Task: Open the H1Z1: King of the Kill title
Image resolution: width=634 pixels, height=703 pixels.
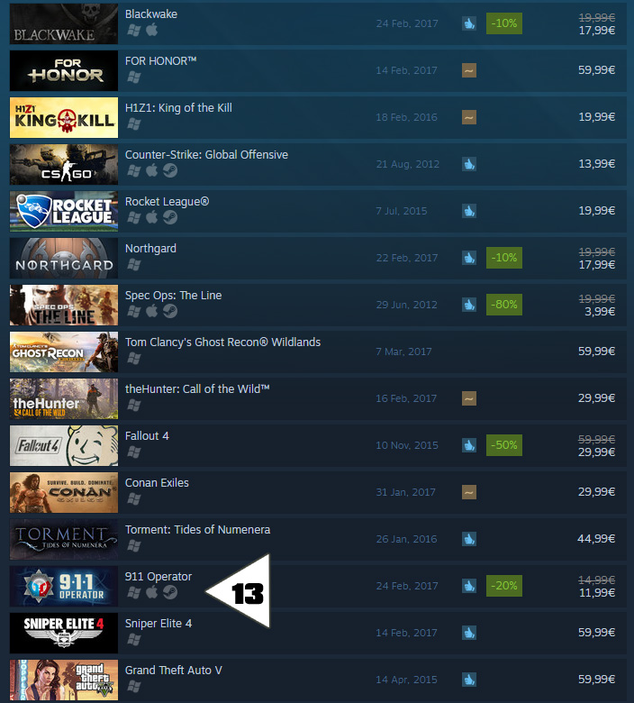Action: tap(178, 108)
